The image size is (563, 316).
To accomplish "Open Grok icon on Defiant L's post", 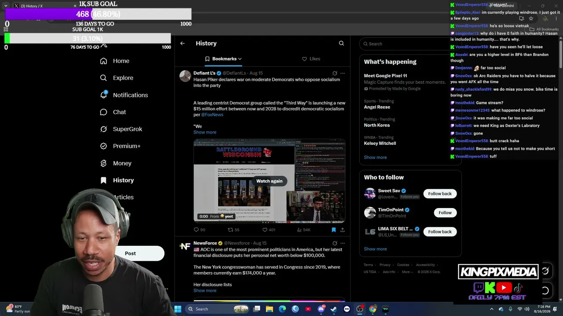I will coord(335,73).
